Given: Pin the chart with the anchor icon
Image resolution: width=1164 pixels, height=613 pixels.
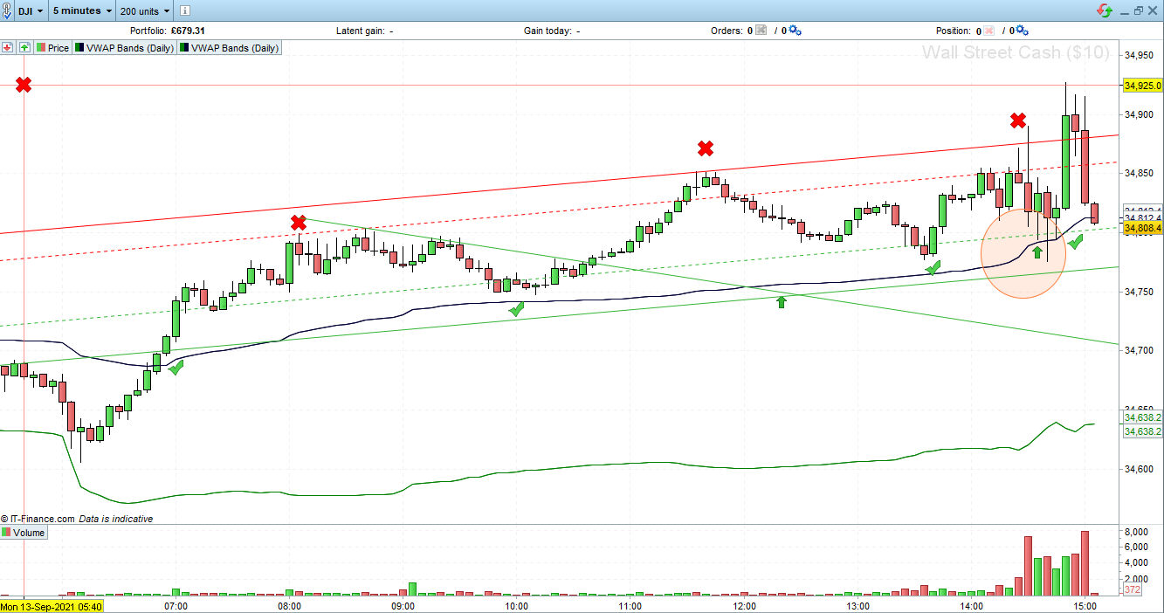Looking at the screenshot, I should (x=7, y=10).
